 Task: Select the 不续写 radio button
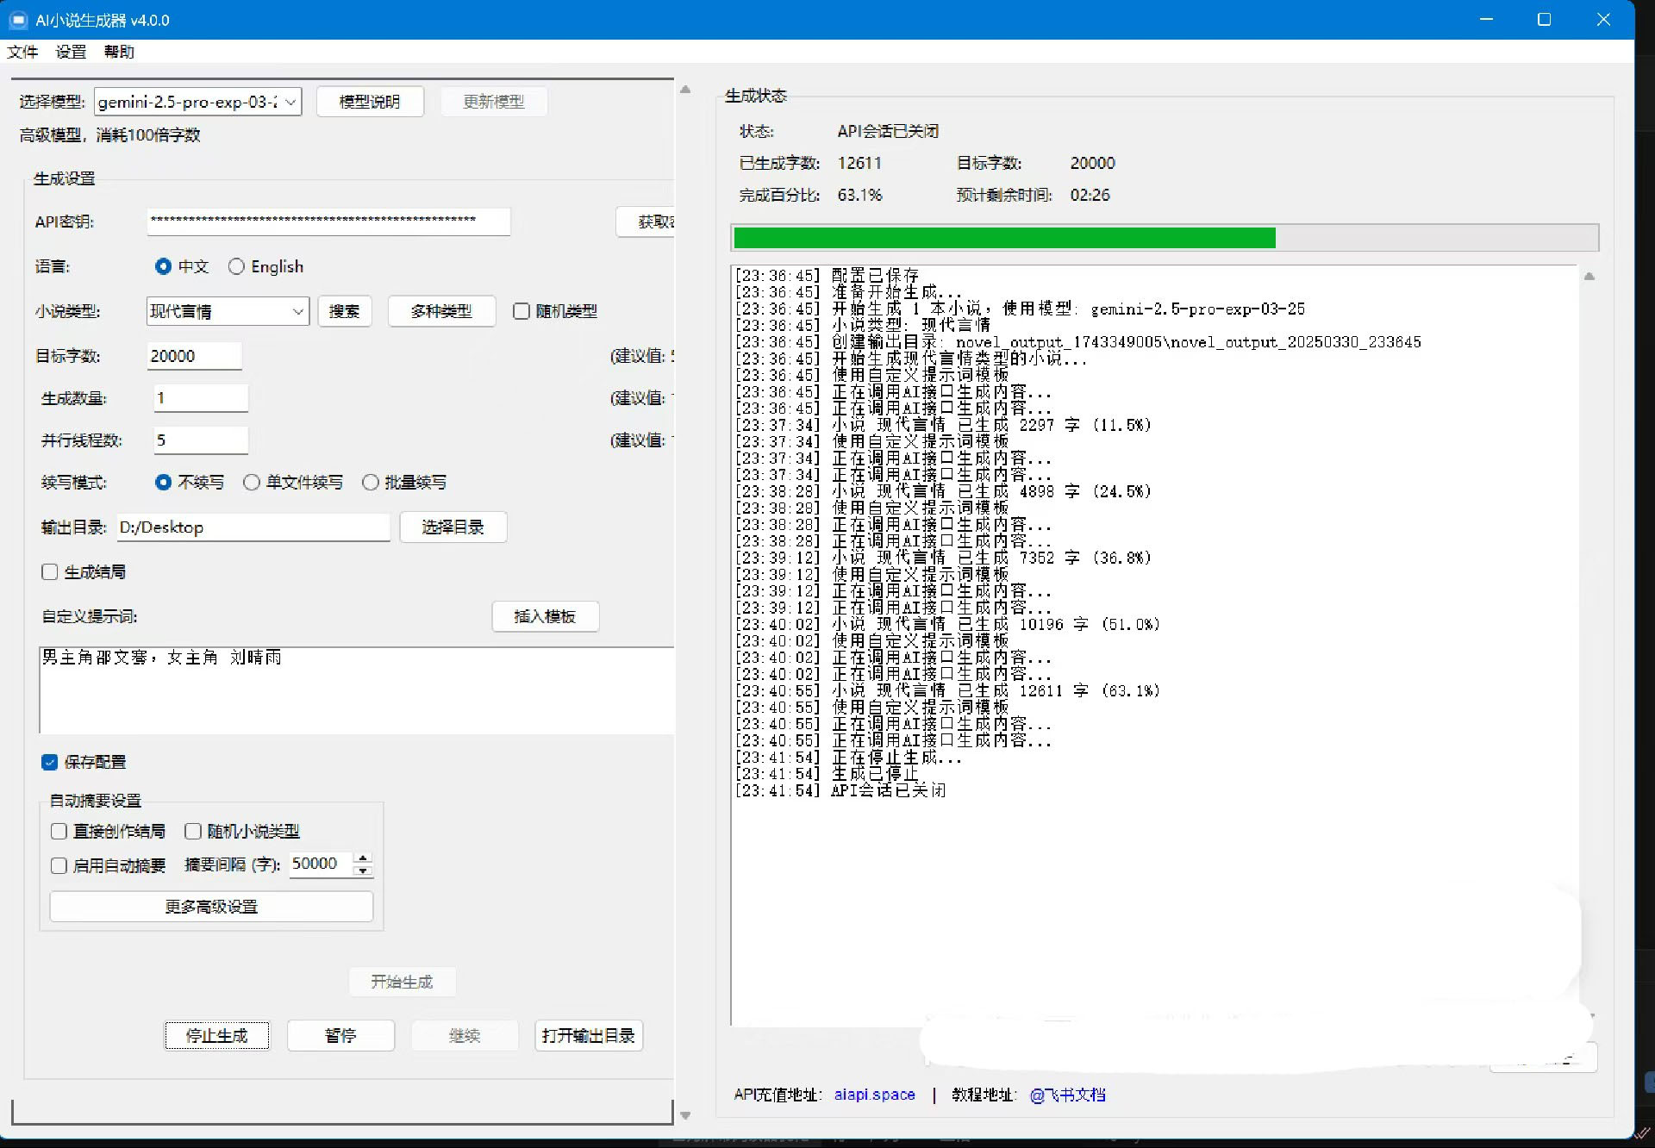(163, 483)
